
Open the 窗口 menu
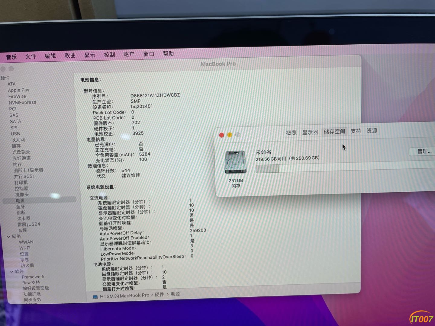pos(149,54)
